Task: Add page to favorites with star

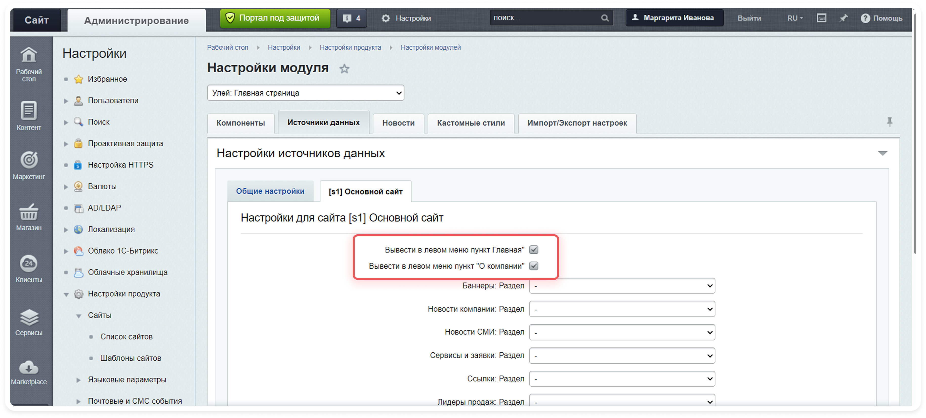Action: click(344, 69)
